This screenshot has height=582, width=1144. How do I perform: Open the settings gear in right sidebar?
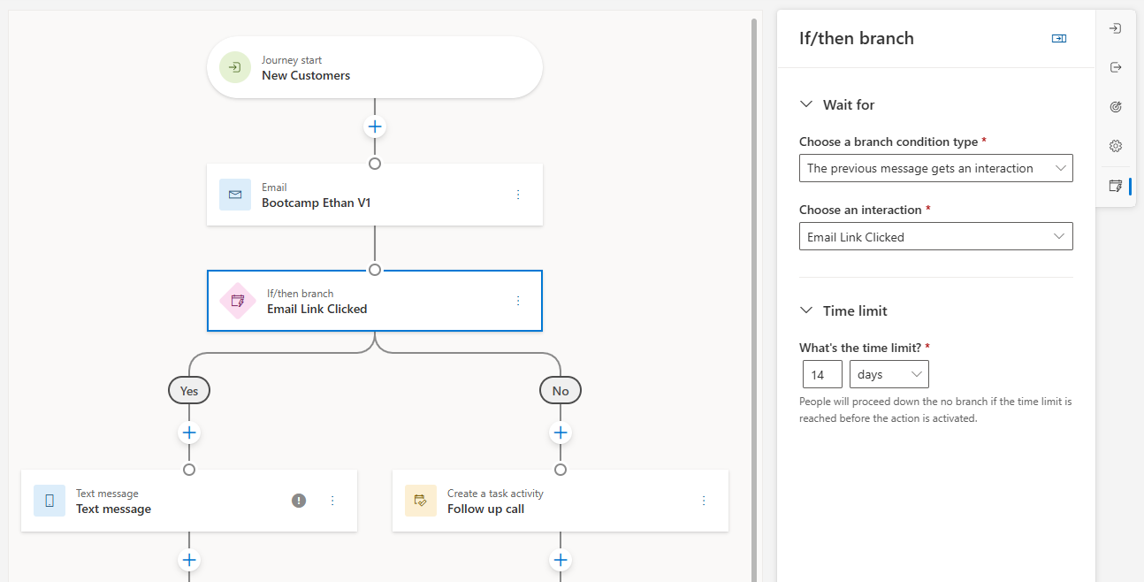coord(1116,146)
